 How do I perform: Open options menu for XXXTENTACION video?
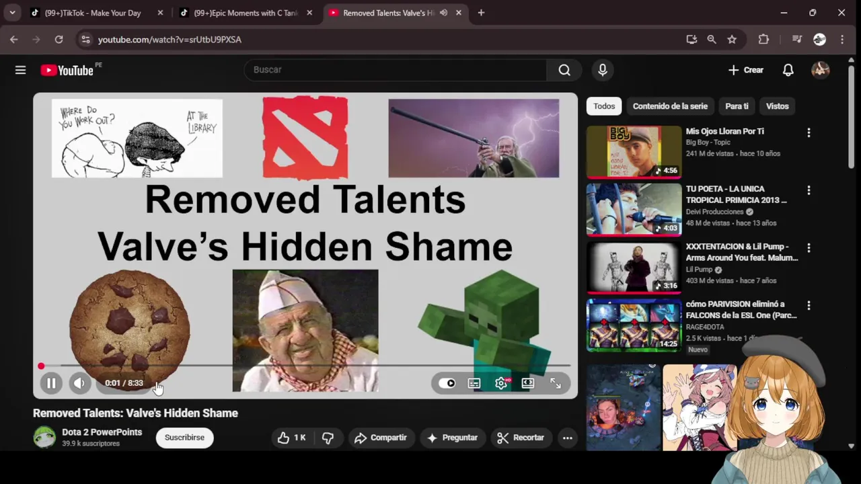point(809,248)
